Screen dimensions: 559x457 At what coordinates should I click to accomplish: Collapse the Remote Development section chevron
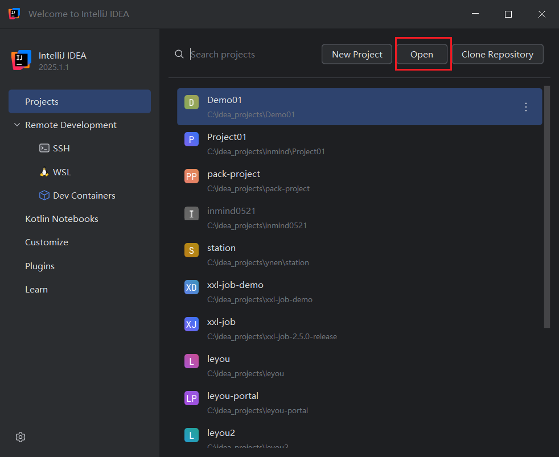17,125
